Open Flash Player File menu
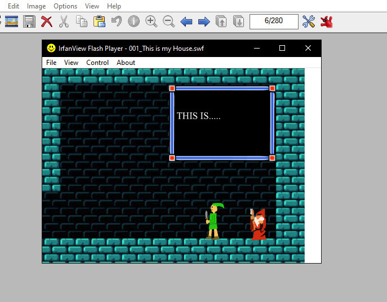Viewport: 387px width, 302px height. 51,63
